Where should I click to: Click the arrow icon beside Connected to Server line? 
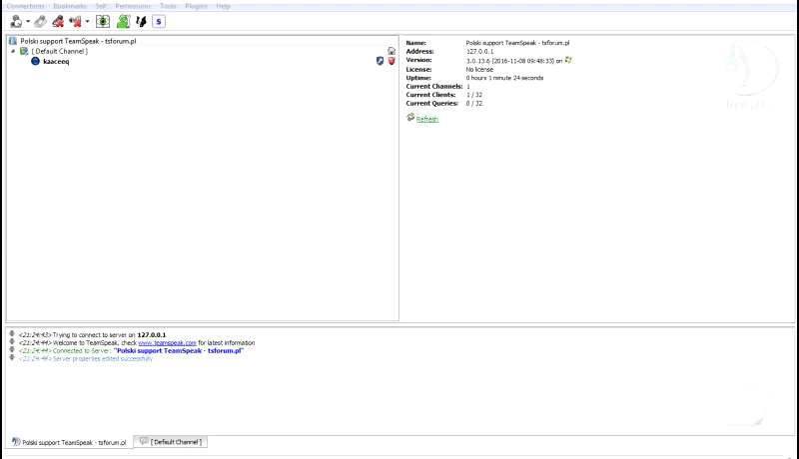pos(12,350)
